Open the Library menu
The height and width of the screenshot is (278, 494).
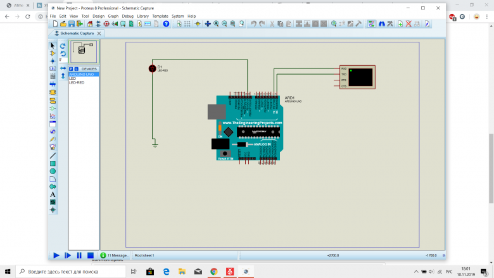point(142,16)
